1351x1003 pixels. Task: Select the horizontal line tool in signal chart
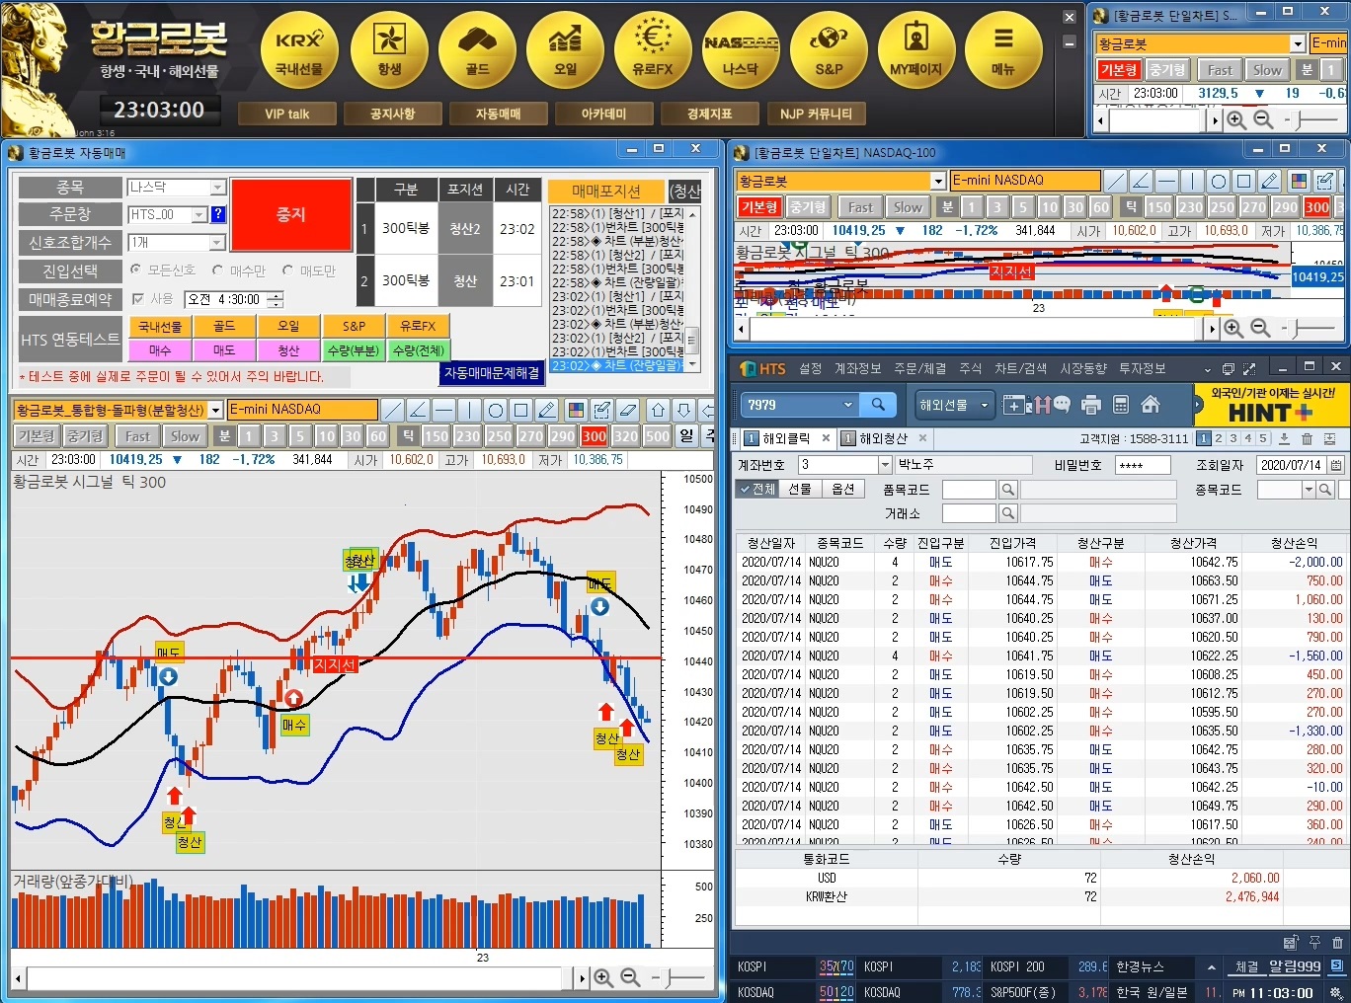pos(443,410)
